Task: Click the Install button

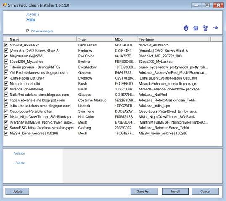Action: click(175, 191)
